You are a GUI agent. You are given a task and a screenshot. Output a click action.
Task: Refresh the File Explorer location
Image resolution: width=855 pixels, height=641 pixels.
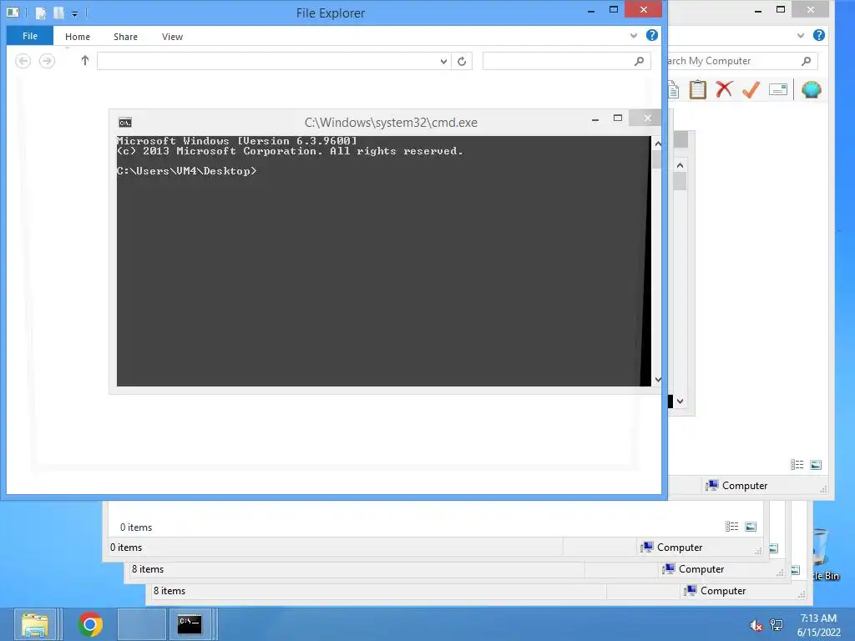(462, 61)
